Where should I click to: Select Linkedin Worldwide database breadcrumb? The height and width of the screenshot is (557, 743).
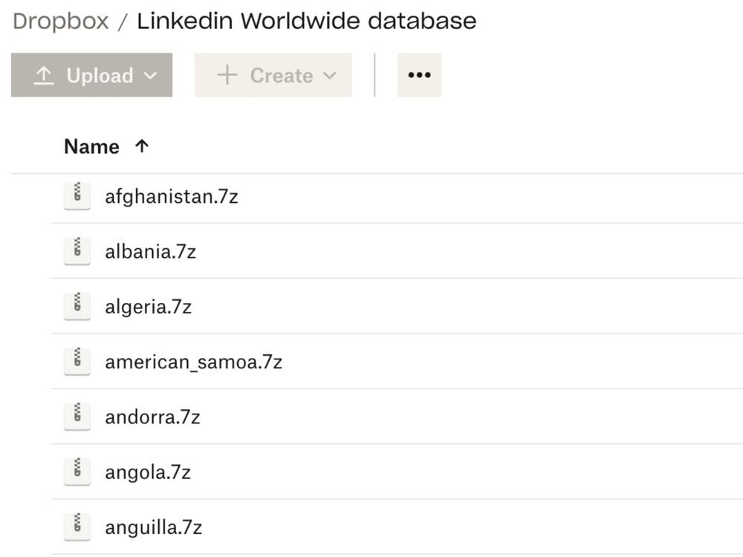pyautogui.click(x=307, y=22)
